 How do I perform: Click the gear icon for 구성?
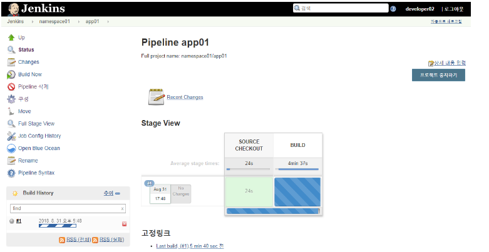tap(11, 99)
